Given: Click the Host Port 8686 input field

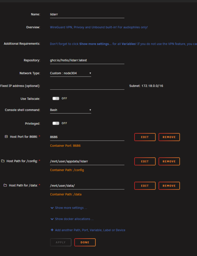Looking at the screenshot, I should pyautogui.click(x=87, y=137).
